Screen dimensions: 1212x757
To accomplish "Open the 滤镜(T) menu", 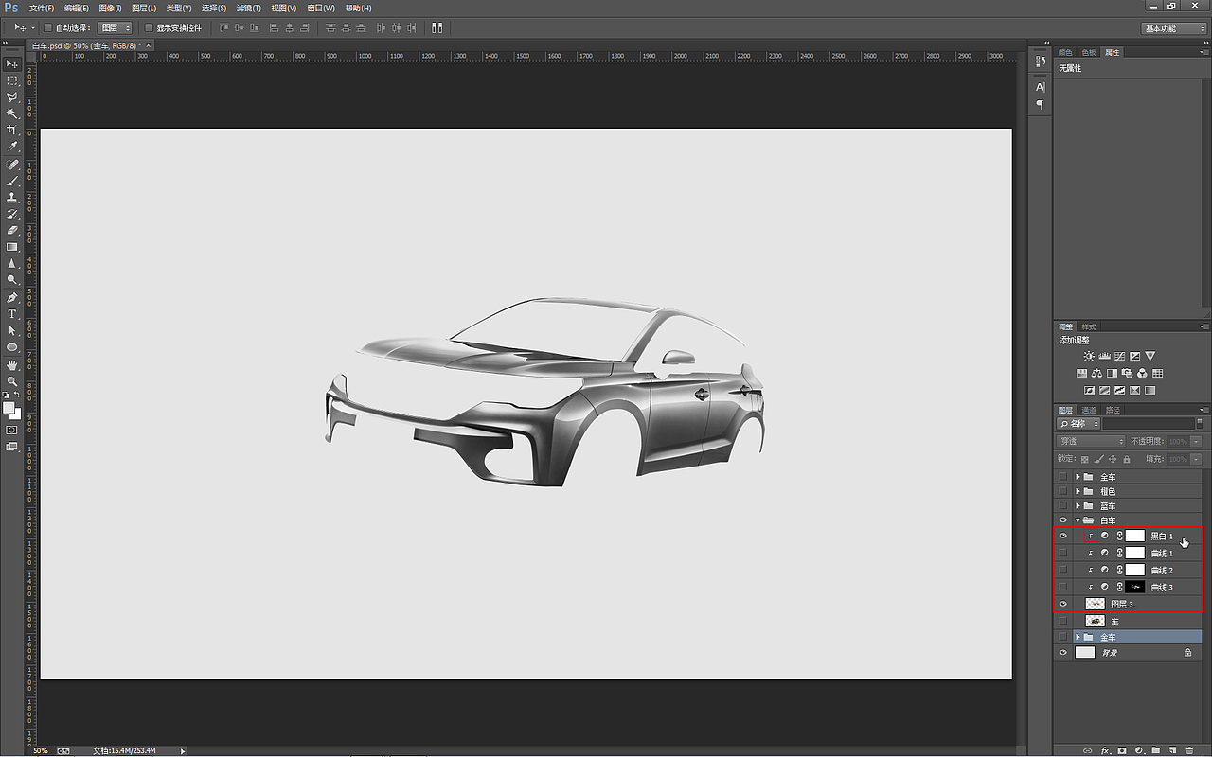I will click(x=248, y=8).
